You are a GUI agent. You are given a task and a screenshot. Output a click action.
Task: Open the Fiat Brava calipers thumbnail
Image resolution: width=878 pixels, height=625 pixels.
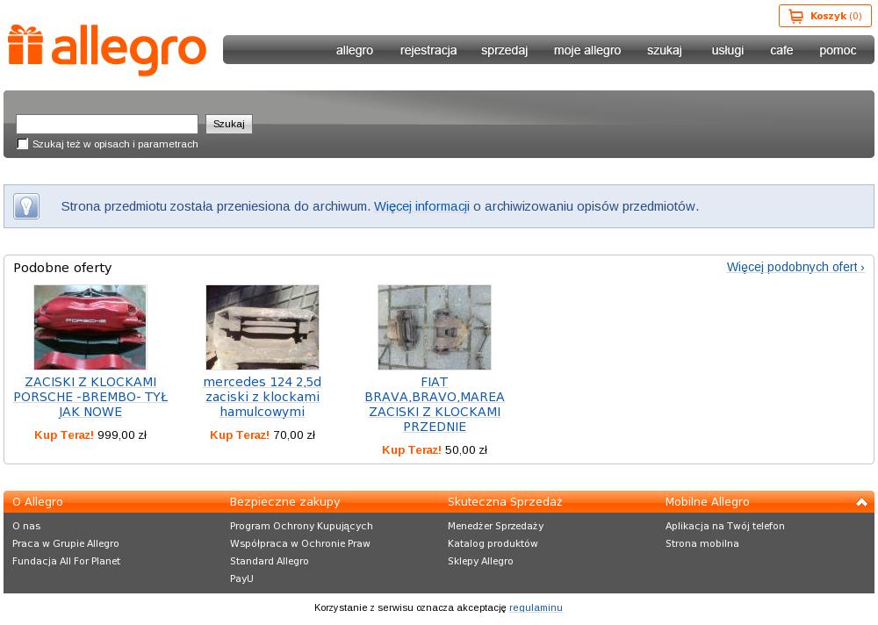coord(435,327)
